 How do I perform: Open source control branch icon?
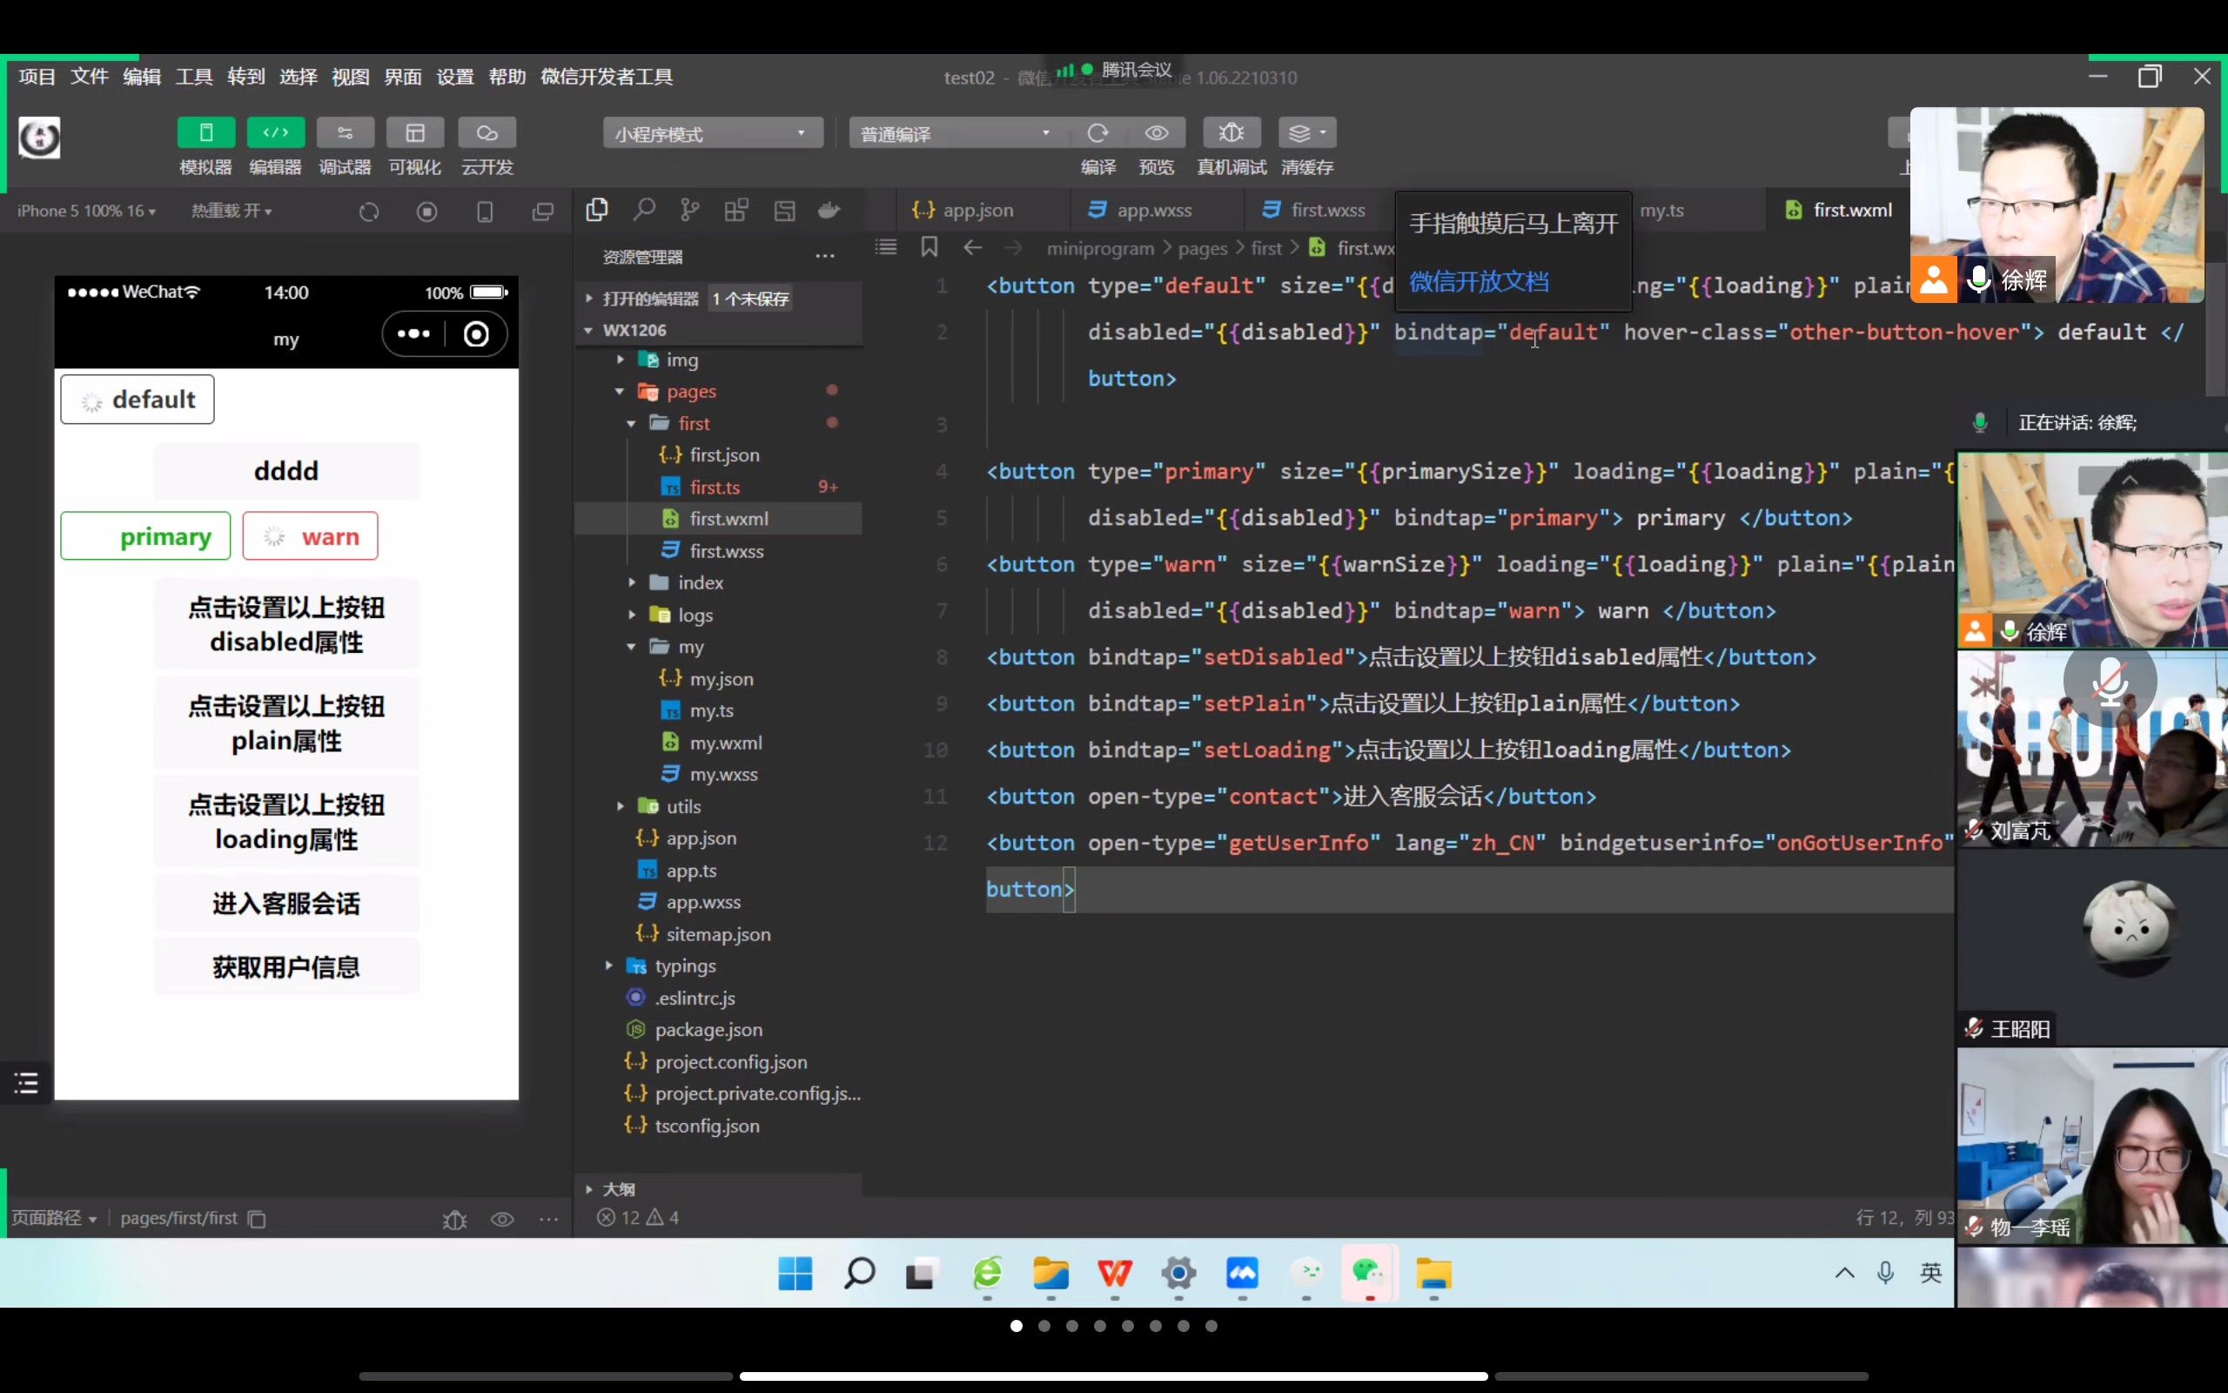pyautogui.click(x=689, y=211)
